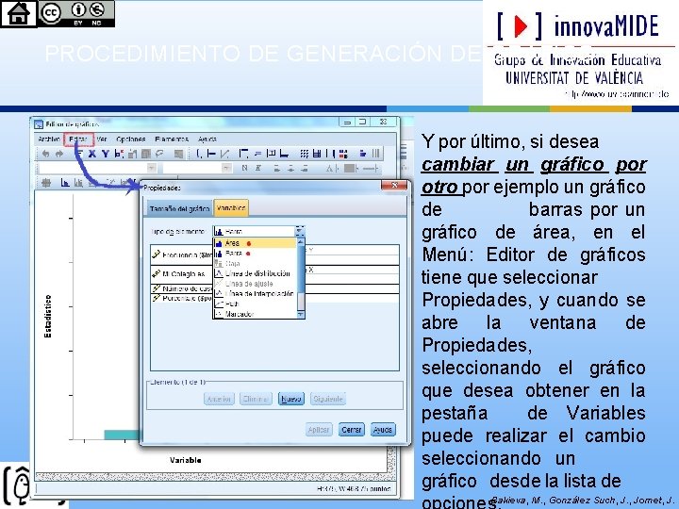Screen dimensions: 679x509
Task: Click the data label crosshair icon in the bottom toolbar
Action: point(46,183)
